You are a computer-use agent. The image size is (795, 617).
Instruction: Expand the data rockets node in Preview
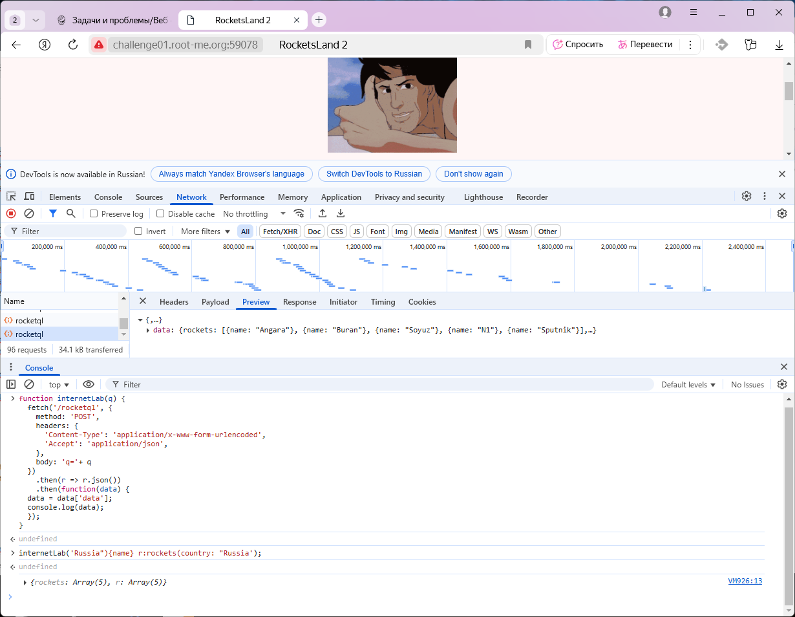(x=148, y=330)
